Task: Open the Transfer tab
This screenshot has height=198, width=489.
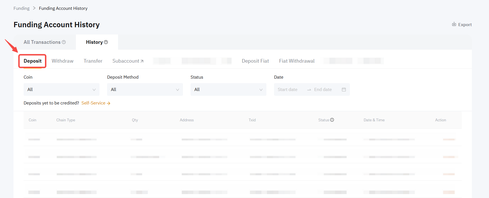Action: click(93, 61)
